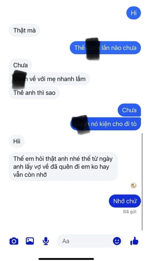Select the 'nó kiện cho đi tò' message

(x=106, y=124)
